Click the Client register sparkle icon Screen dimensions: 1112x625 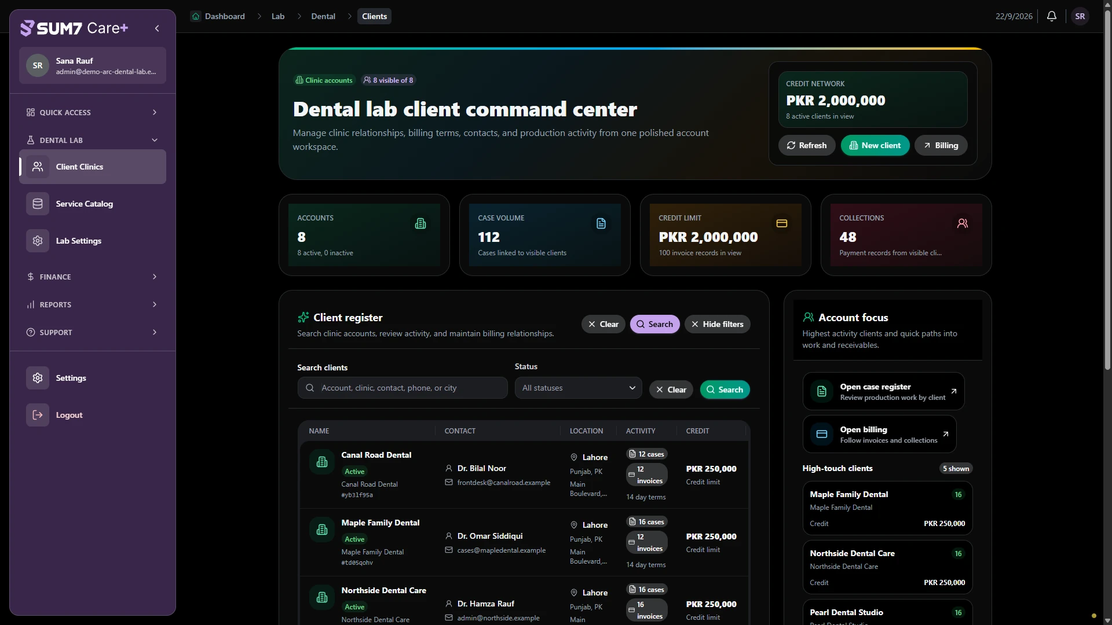pos(303,317)
